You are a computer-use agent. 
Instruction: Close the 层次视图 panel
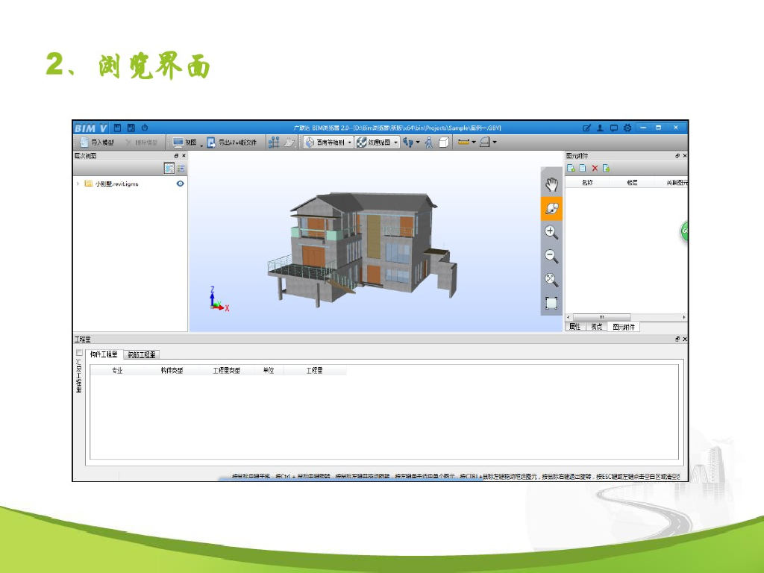[184, 156]
